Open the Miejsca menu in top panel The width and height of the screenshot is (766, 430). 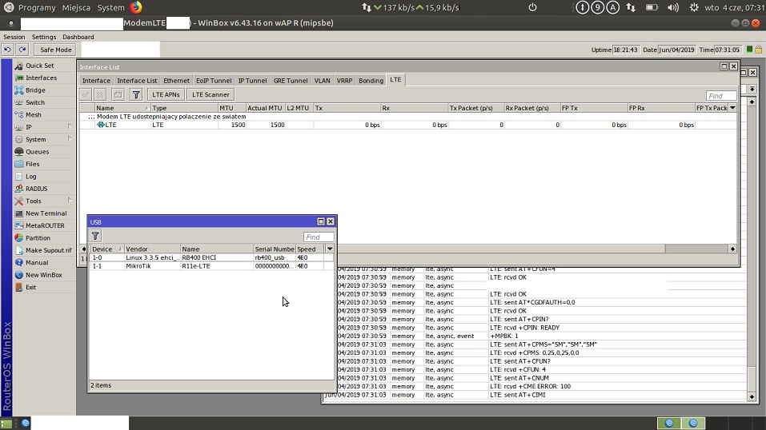pos(76,7)
